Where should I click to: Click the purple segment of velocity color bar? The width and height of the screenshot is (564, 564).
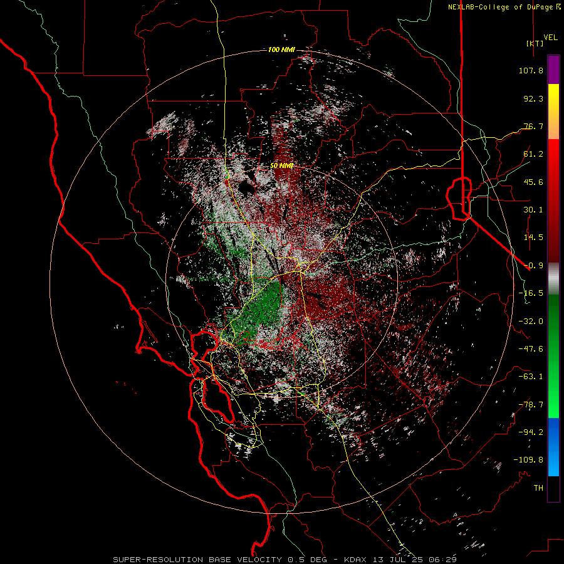pyautogui.click(x=553, y=70)
